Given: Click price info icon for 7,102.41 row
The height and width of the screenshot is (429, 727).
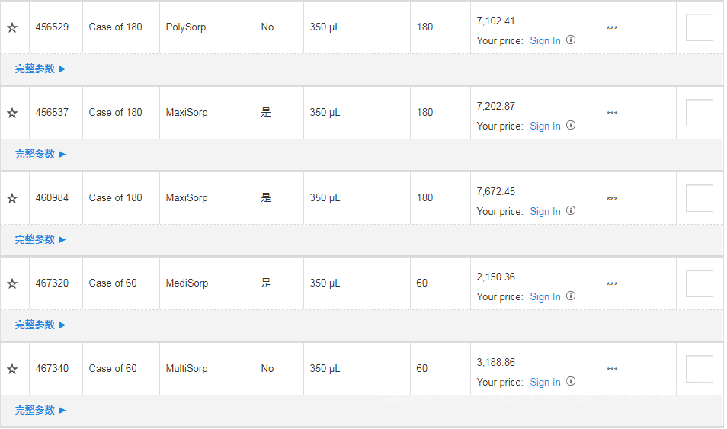Looking at the screenshot, I should pyautogui.click(x=571, y=40).
